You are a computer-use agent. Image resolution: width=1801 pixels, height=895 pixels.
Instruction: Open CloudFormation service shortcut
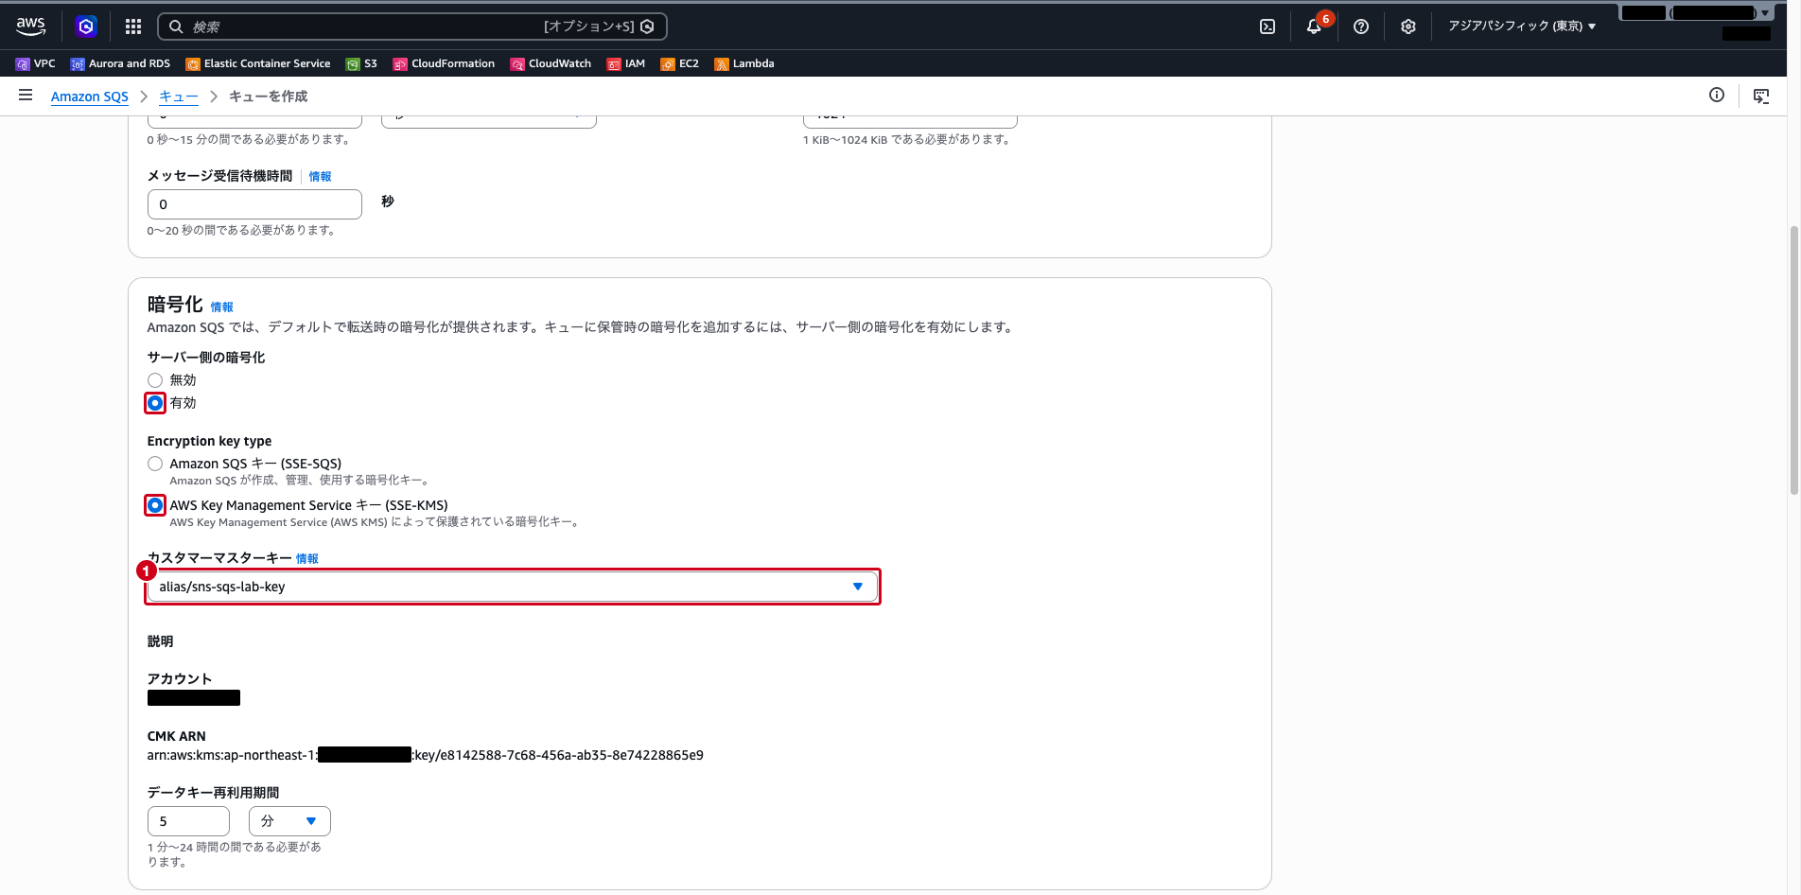(444, 63)
